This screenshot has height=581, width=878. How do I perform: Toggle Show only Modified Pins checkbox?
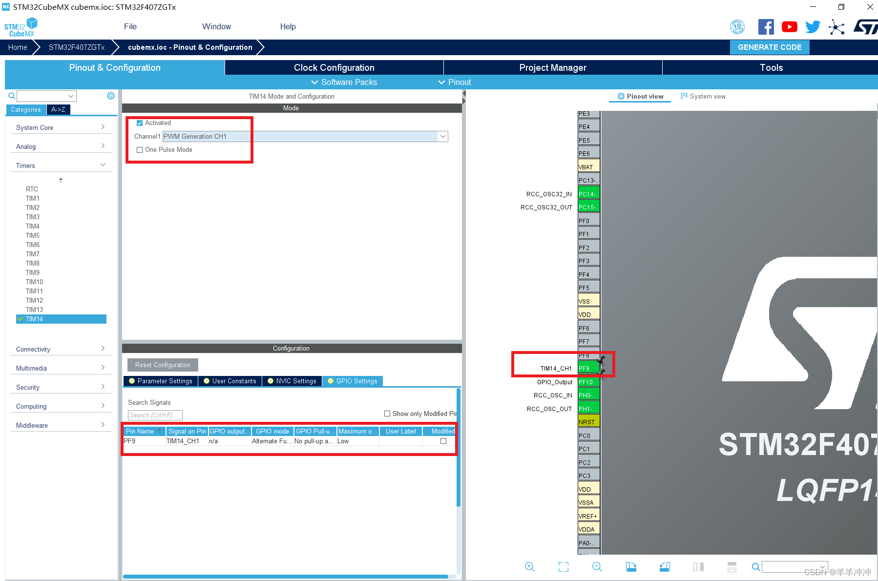387,414
